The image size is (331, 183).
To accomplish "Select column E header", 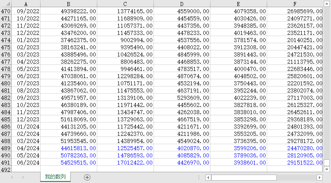I will pyautogui.click(x=238, y=4).
